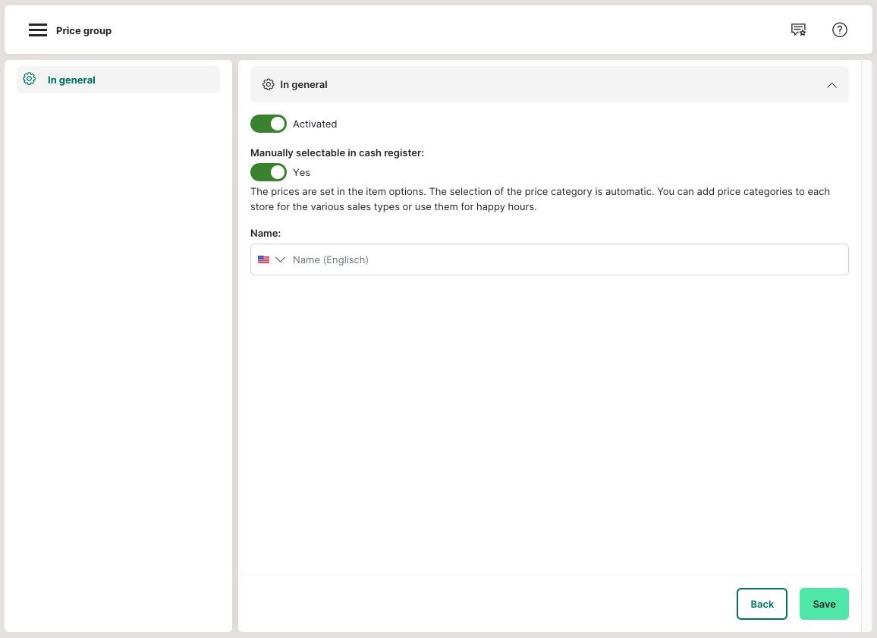Click the 'Yes' label beside toggle

301,173
